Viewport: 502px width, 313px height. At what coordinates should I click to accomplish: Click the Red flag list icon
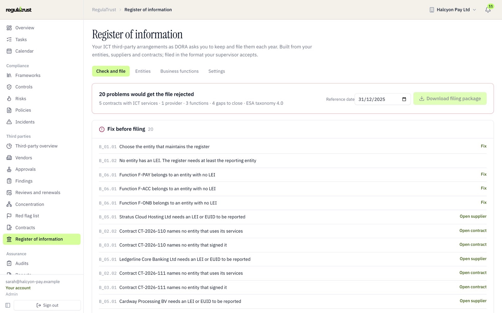pos(9,216)
